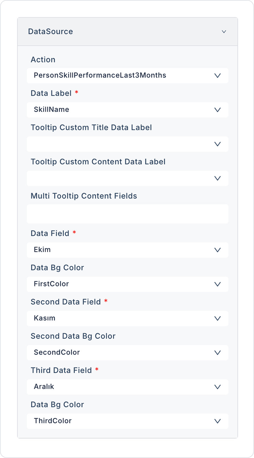
Task: Expand Tooltip Custom Title Data Label arrow
Action: (217, 144)
